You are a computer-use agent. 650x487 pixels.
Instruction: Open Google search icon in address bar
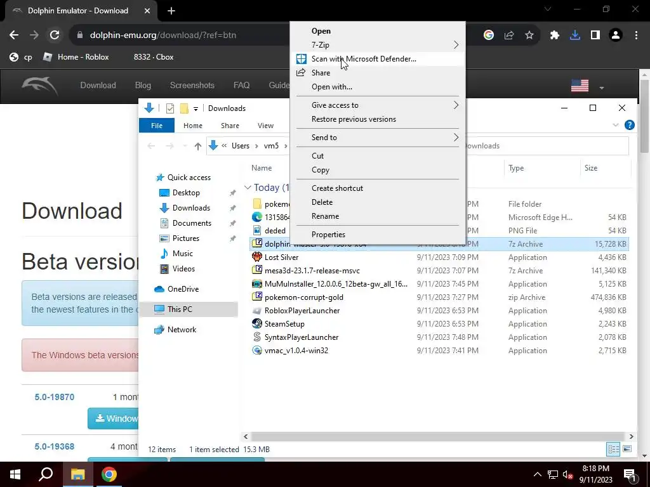(489, 36)
